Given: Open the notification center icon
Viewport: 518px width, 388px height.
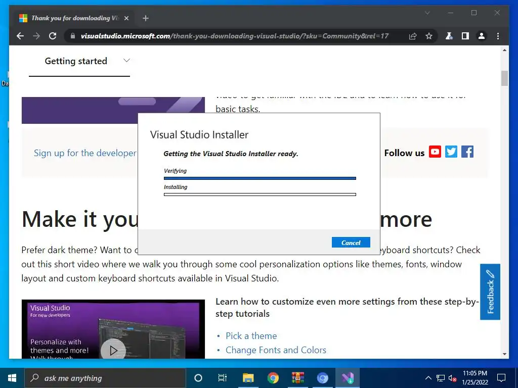Looking at the screenshot, I should pos(501,378).
